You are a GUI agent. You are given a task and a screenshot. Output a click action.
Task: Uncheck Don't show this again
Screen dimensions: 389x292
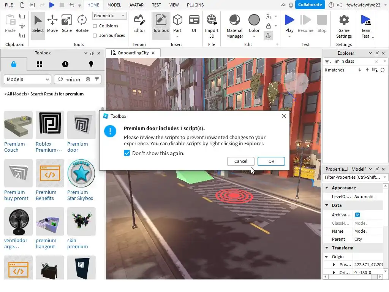(127, 153)
